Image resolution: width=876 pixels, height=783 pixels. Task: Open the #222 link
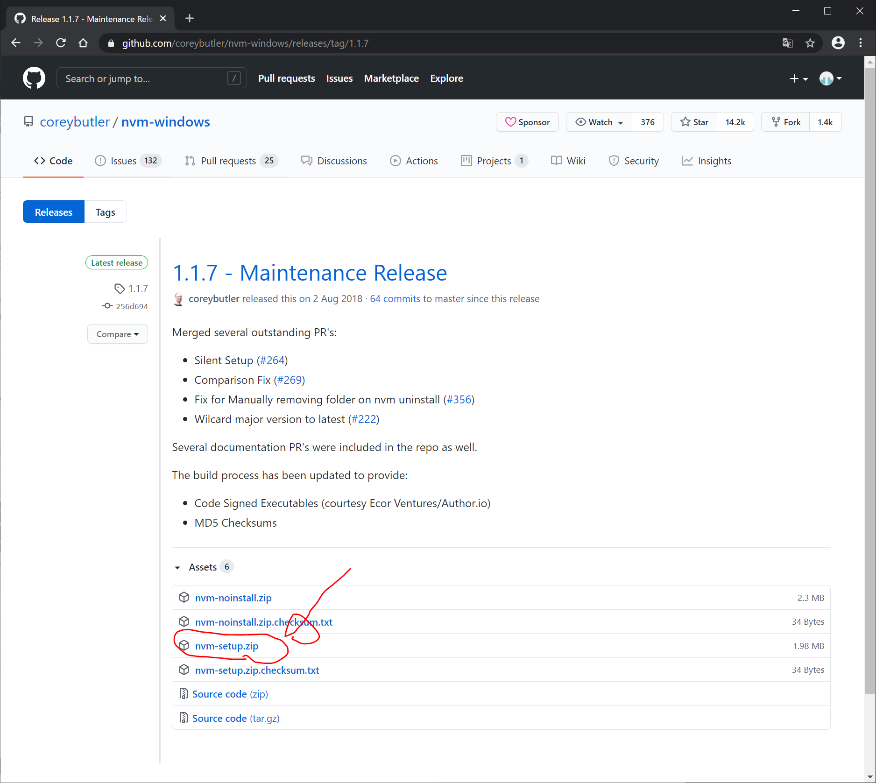[x=364, y=419]
